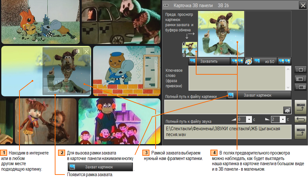
Task: Close the capture frame with its X
Action: pyautogui.click(x=87, y=52)
